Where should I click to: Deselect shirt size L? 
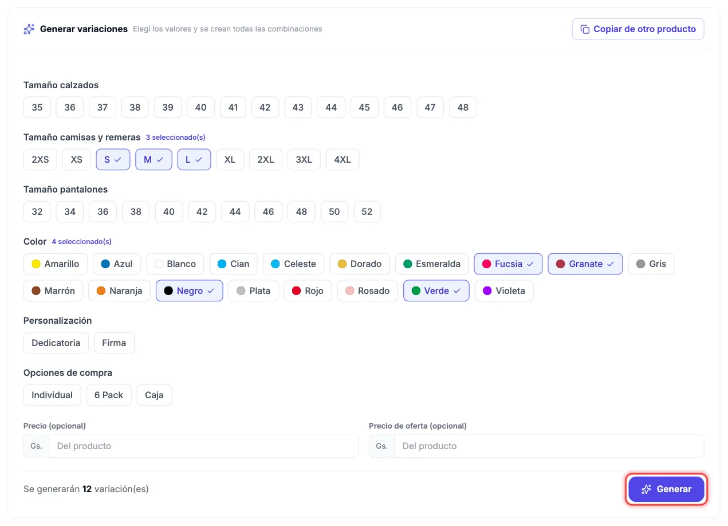(x=194, y=160)
